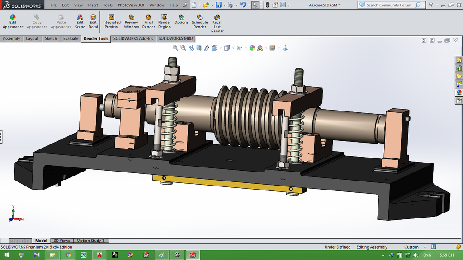
Task: Zoom to Fit the view
Action: [x=175, y=48]
